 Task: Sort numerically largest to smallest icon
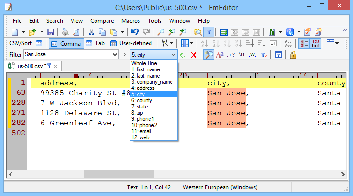(x=238, y=43)
